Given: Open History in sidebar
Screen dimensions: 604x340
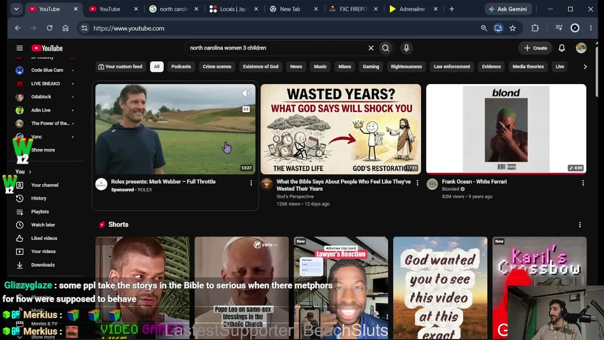Looking at the screenshot, I should [39, 198].
